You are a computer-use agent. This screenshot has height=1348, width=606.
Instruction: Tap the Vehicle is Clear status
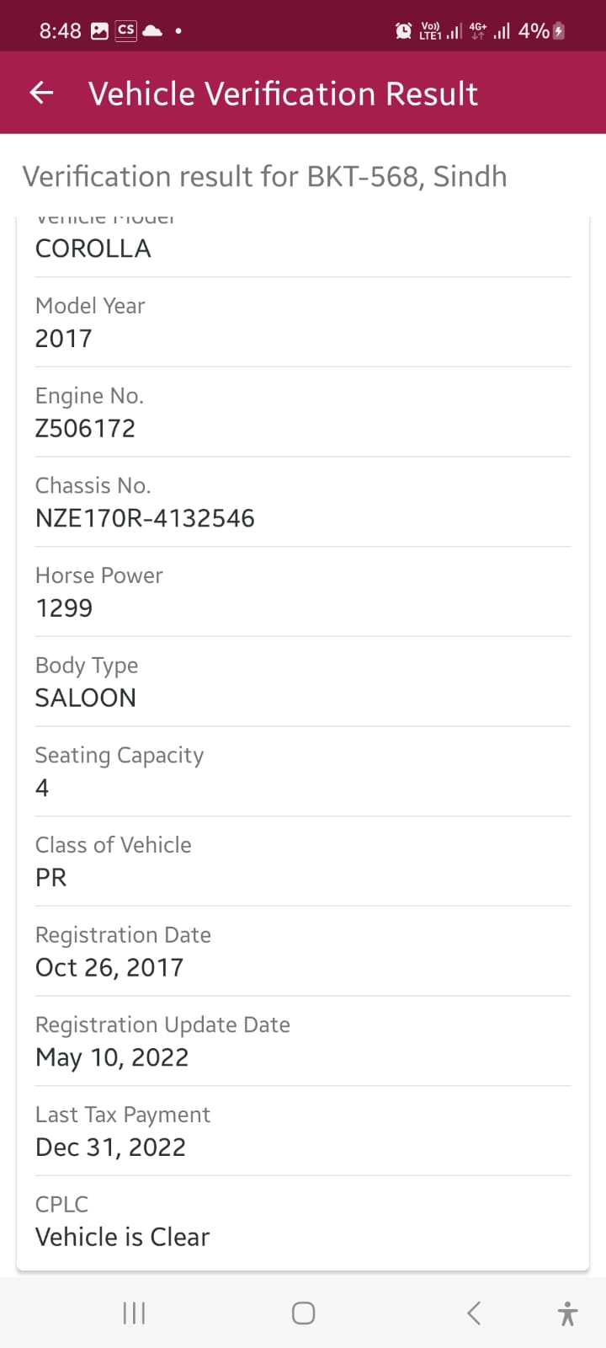[122, 1237]
